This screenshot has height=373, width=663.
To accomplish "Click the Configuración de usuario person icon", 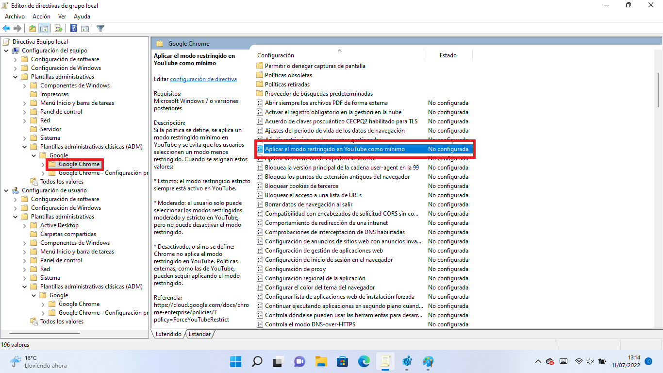I will [x=16, y=190].
